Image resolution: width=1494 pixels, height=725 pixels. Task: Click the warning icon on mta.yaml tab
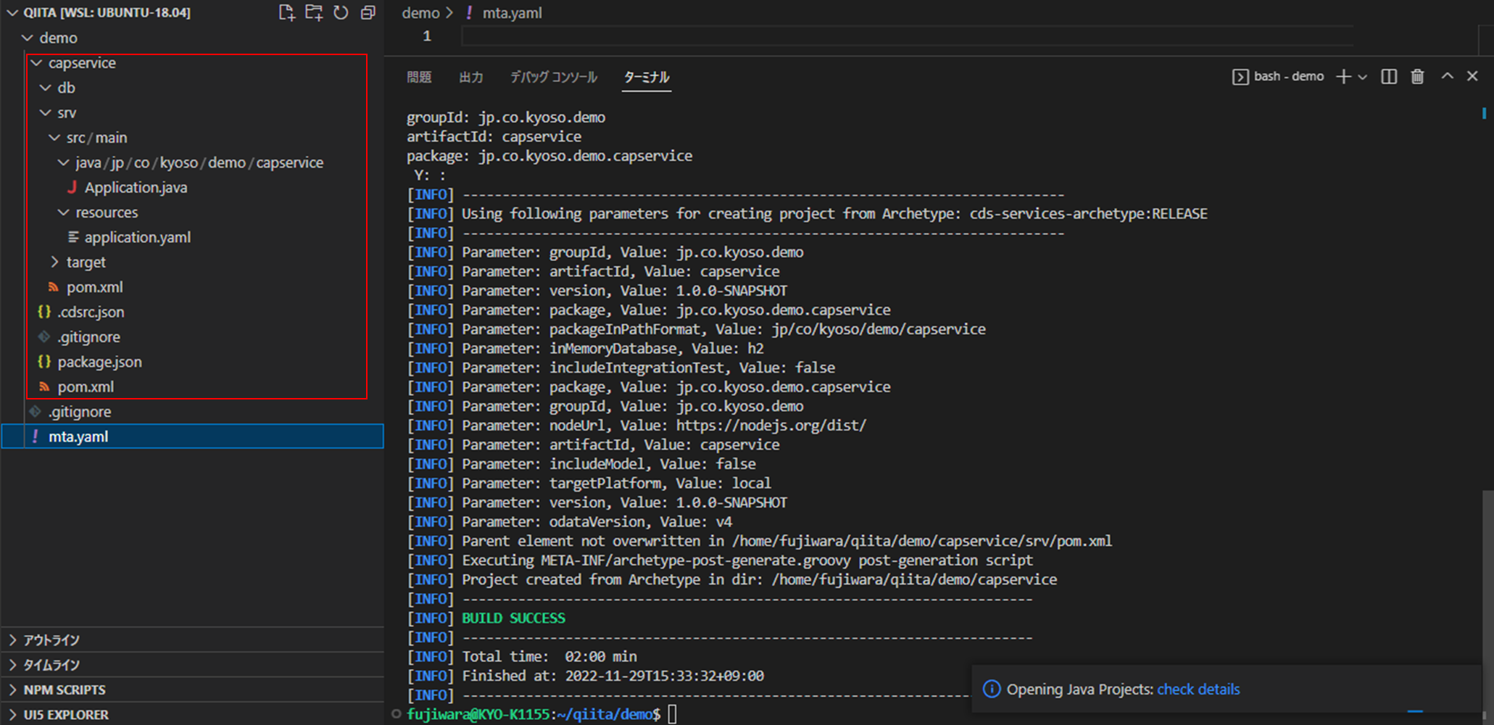[x=468, y=12]
